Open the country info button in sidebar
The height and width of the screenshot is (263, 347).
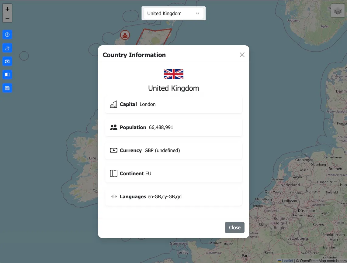[x=7, y=35]
